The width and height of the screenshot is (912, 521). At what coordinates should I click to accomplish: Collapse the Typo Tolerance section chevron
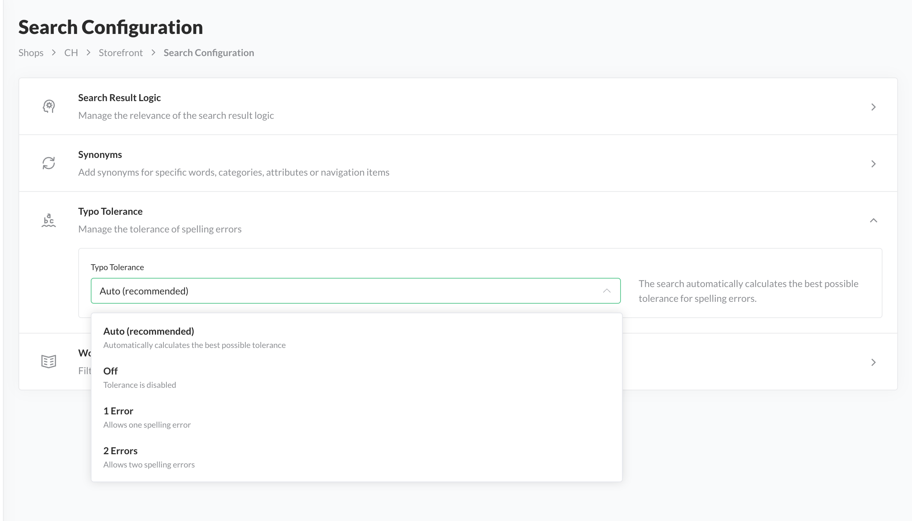(x=873, y=221)
